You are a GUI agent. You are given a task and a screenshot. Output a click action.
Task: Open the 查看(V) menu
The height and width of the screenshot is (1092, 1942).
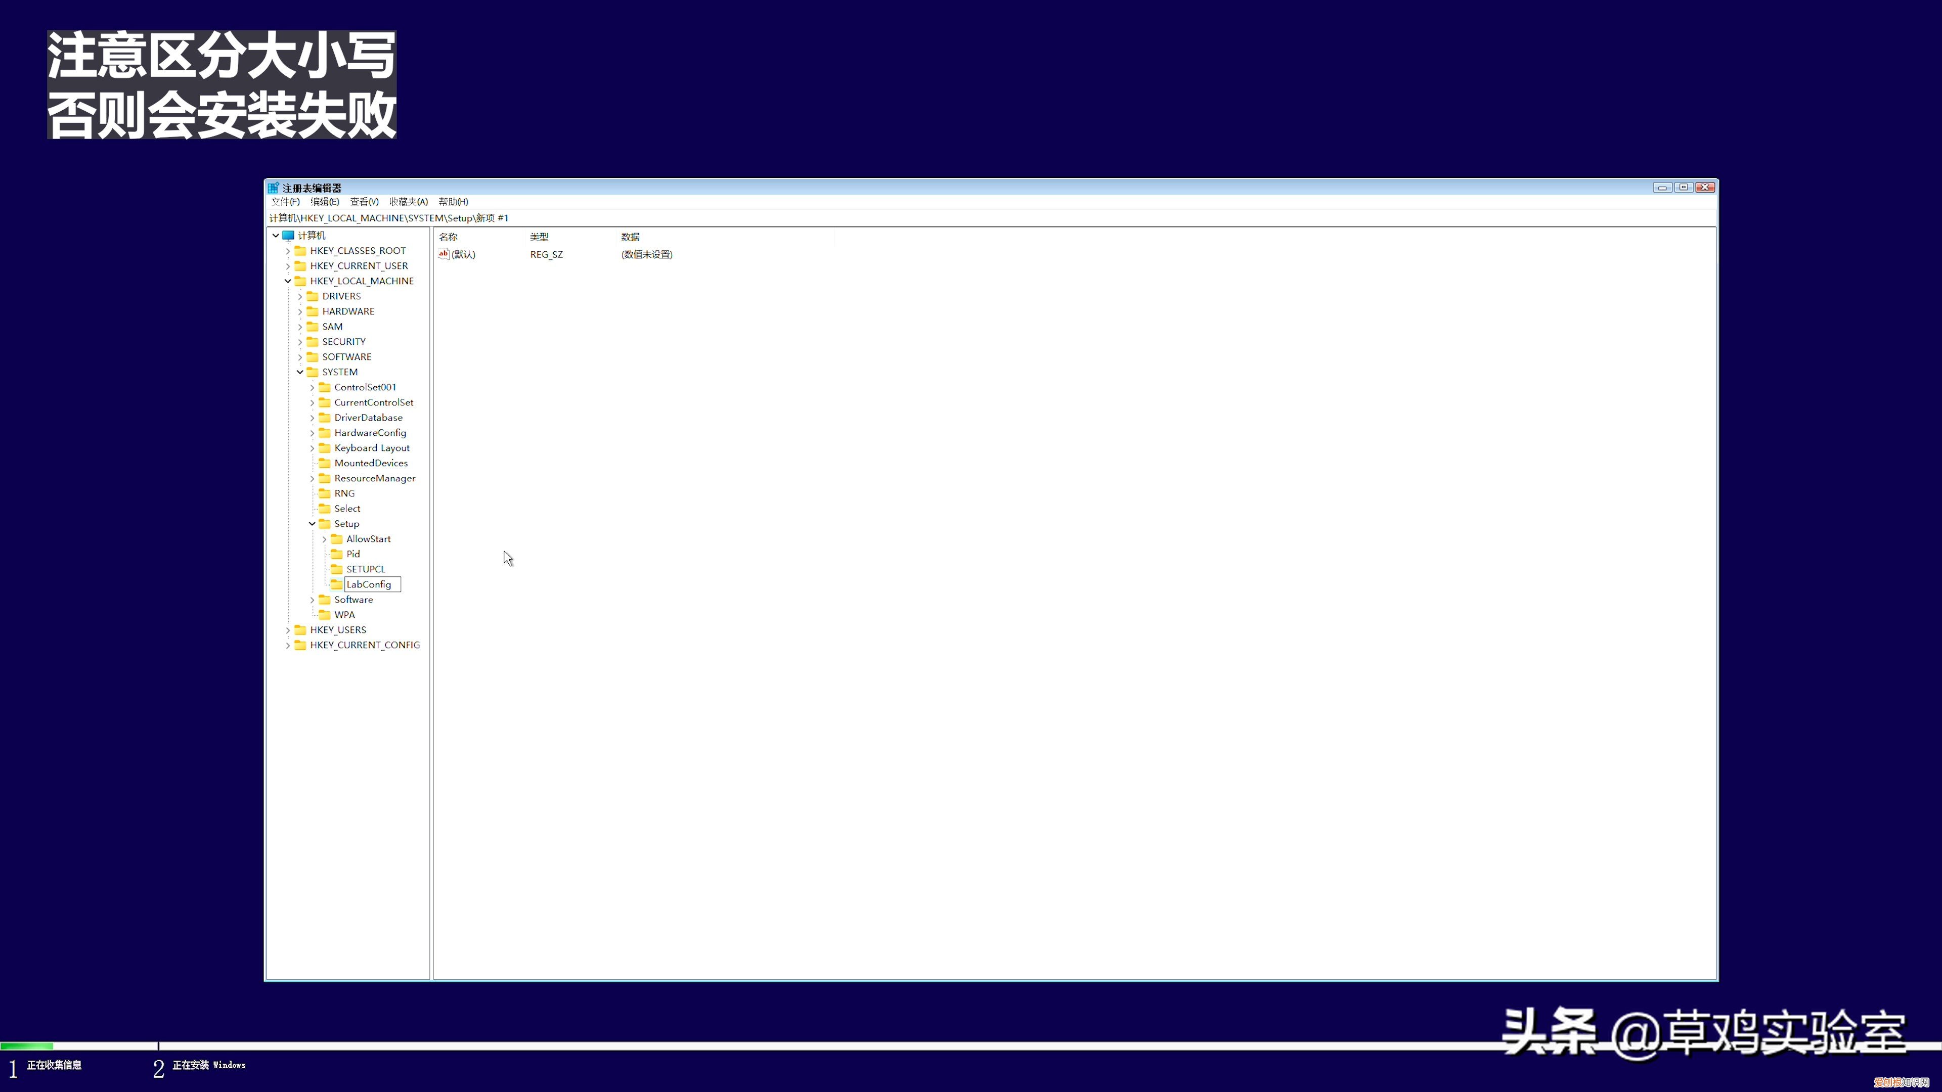[x=364, y=202]
